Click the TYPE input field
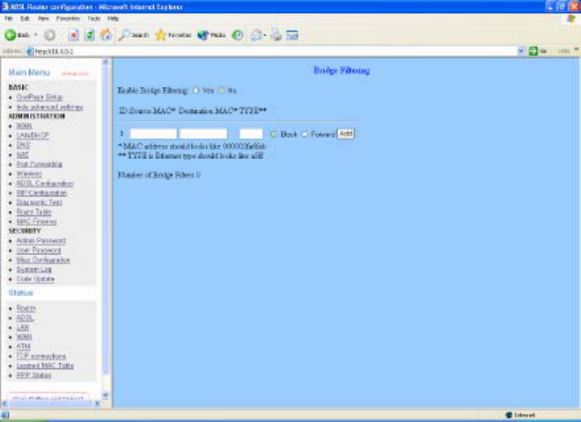Viewport: 581px width, 422px height. pos(251,134)
